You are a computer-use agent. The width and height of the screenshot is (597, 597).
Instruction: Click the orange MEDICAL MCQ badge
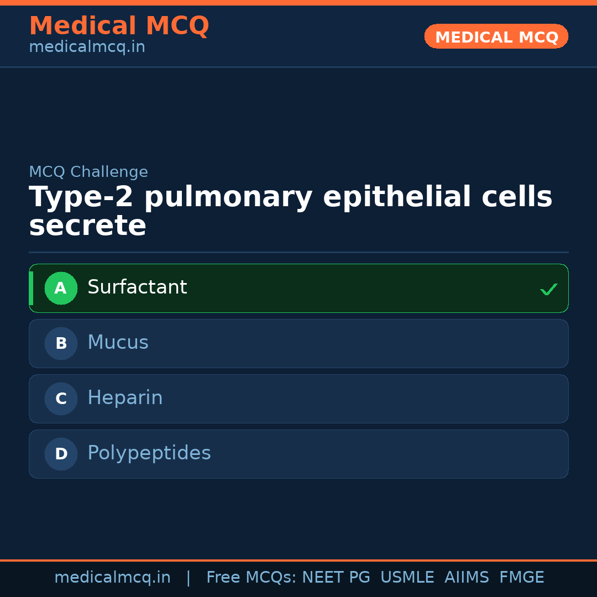pyautogui.click(x=496, y=37)
